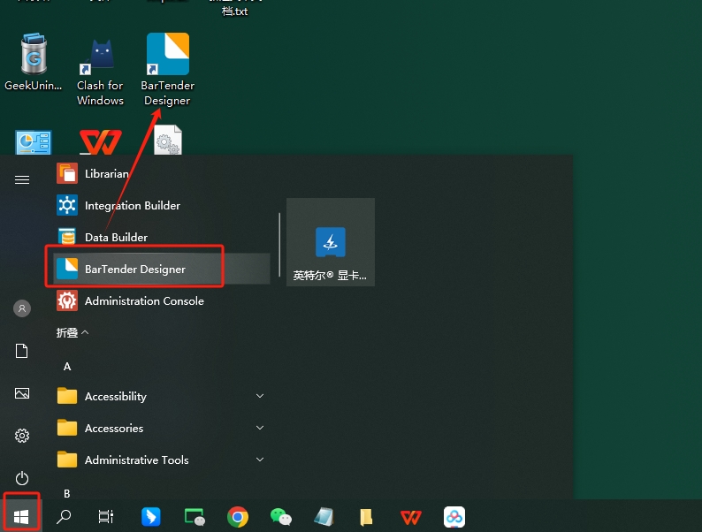Open Data Builder in the Start menu
This screenshot has height=532, width=702.
(161, 237)
